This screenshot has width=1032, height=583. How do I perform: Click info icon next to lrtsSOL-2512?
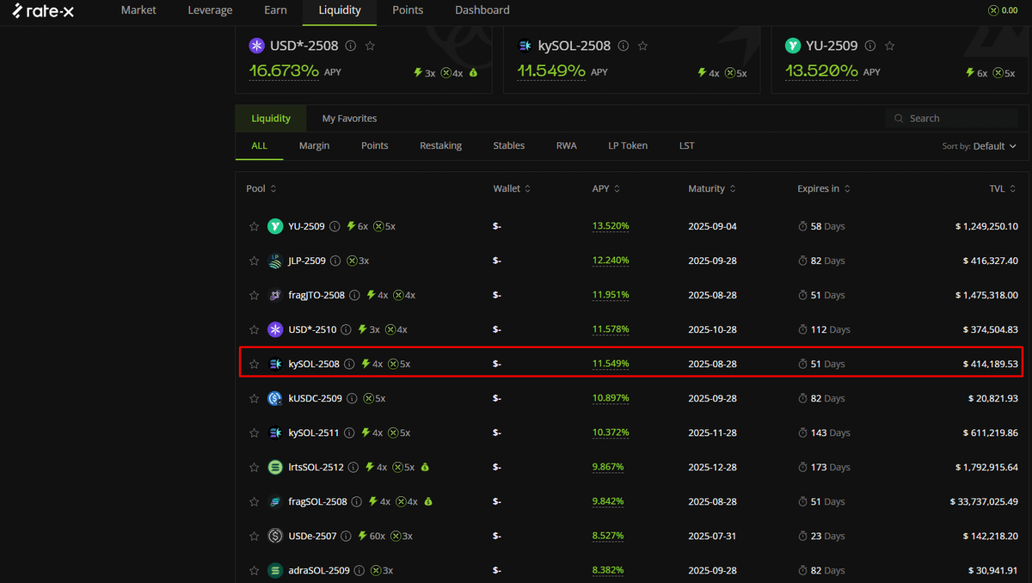pyautogui.click(x=353, y=467)
